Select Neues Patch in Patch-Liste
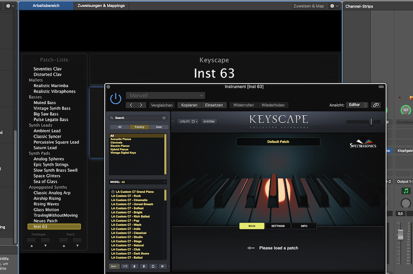413x274 pixels. (x=45, y=221)
